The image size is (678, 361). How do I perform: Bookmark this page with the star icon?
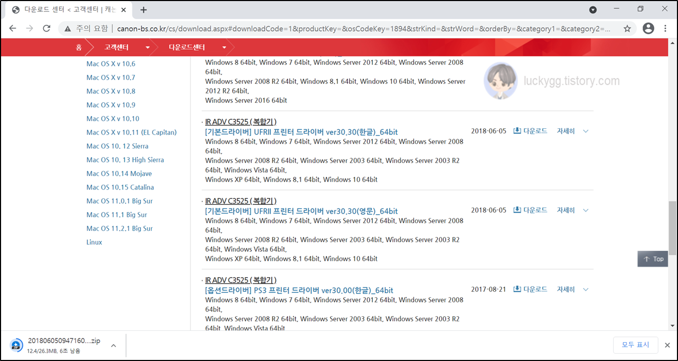(627, 28)
